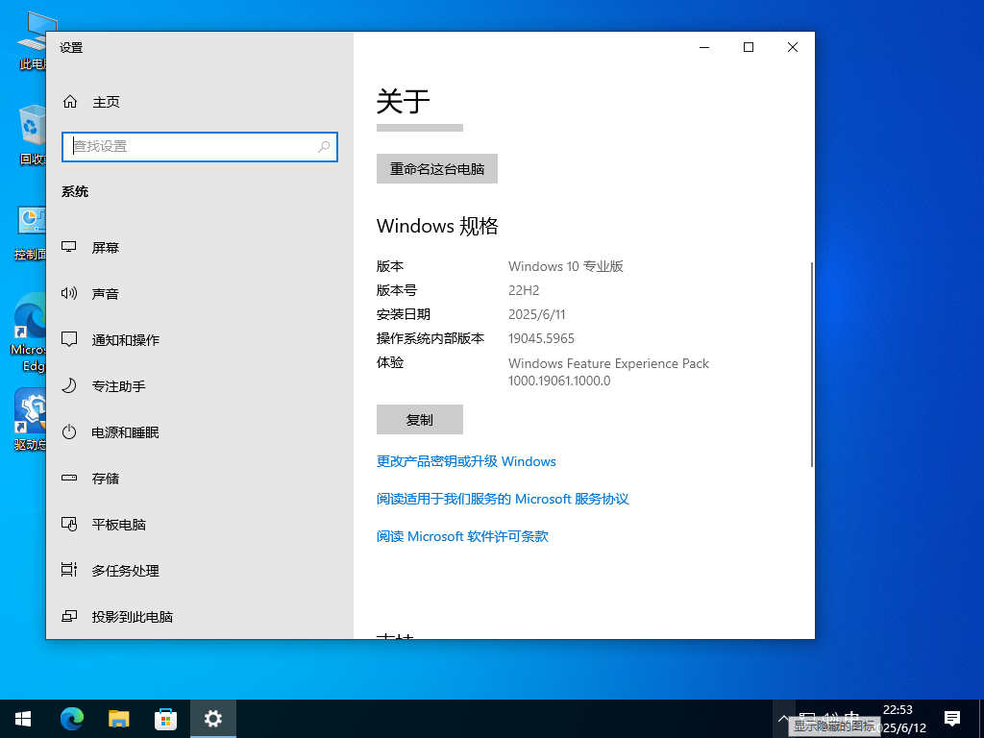Click the '关于' page title
984x738 pixels.
click(x=403, y=101)
